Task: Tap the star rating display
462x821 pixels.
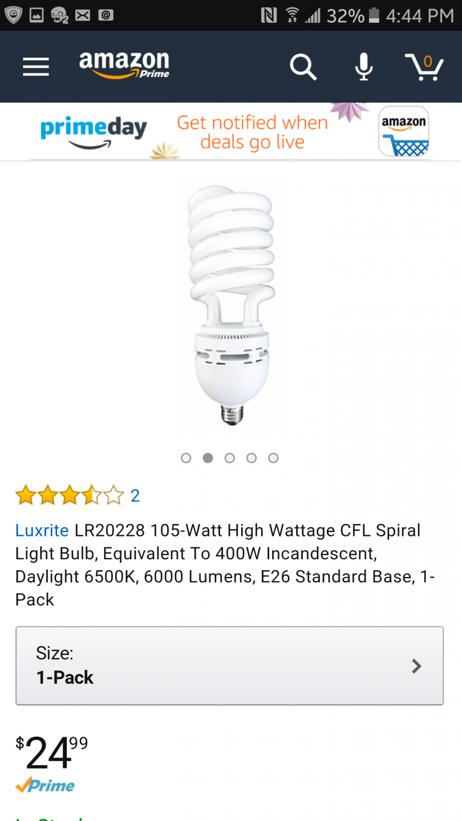Action: [70, 495]
